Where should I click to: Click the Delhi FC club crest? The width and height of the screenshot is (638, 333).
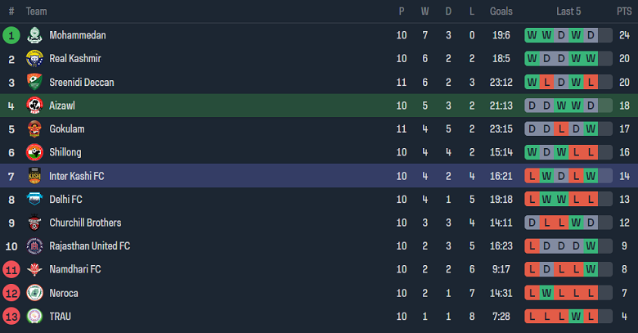[34, 199]
